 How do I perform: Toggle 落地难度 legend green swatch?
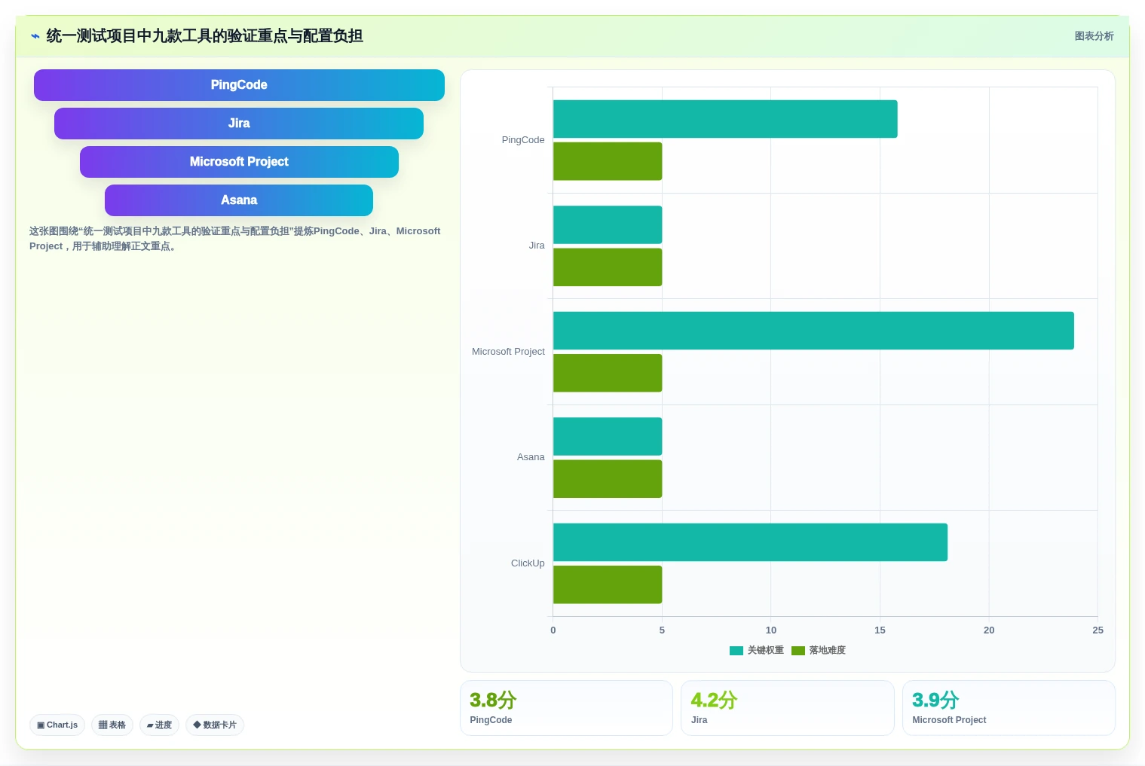[x=798, y=651]
